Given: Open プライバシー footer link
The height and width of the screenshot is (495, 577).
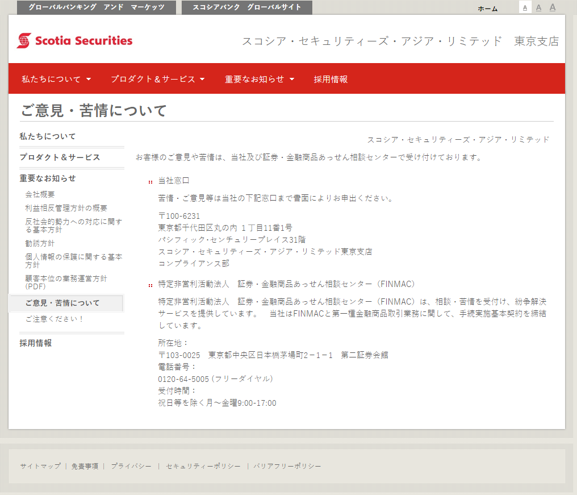Looking at the screenshot, I should (x=131, y=466).
